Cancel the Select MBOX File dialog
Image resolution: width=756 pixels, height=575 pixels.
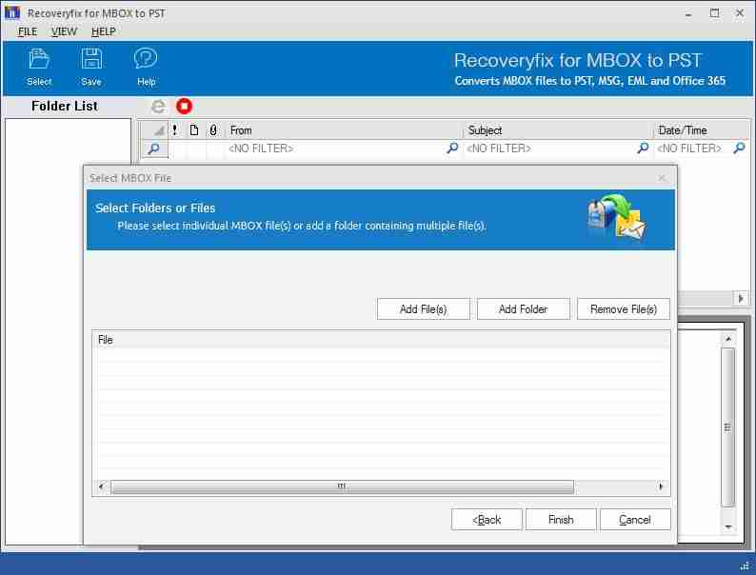(x=635, y=520)
